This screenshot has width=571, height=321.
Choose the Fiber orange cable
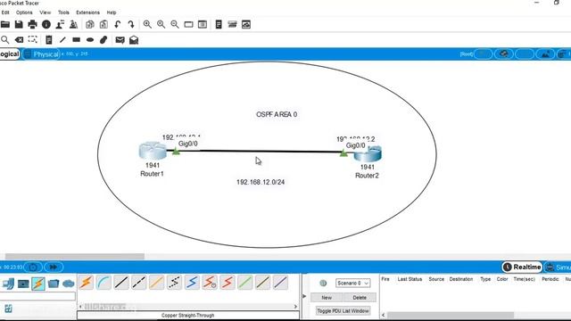pyautogui.click(x=157, y=283)
